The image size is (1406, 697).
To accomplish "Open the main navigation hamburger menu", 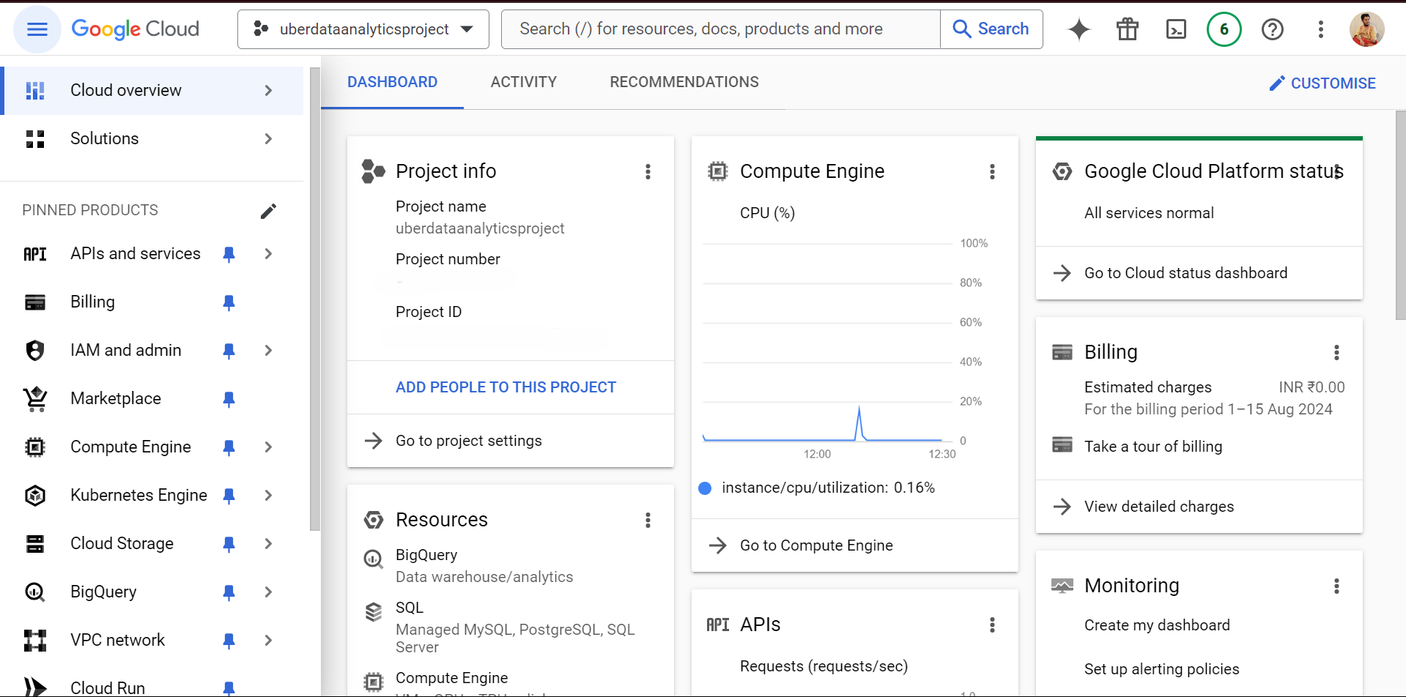I will point(37,29).
